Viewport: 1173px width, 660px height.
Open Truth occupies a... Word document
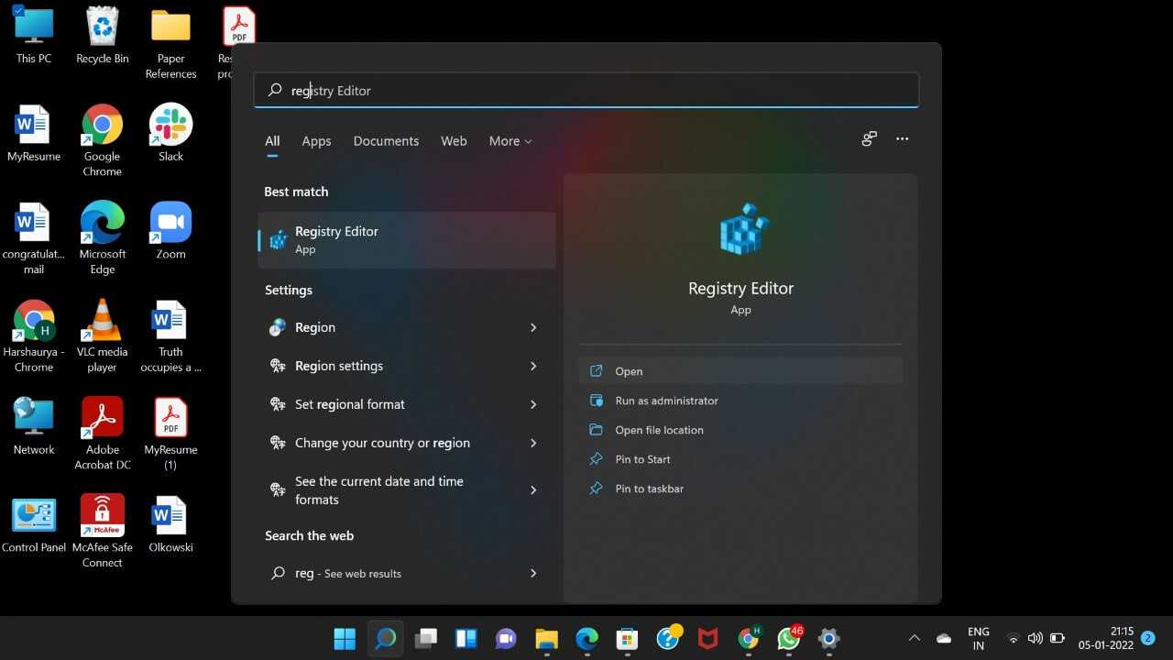pos(170,336)
